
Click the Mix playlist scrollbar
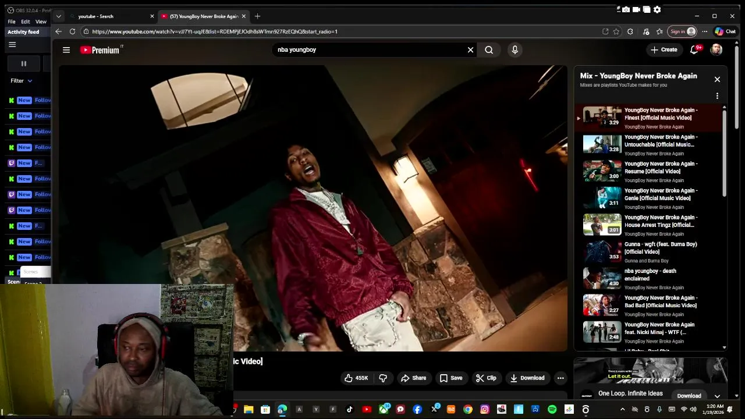pos(724,152)
